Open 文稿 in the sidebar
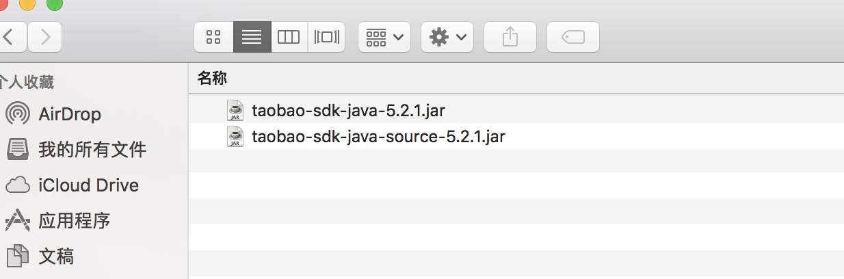The height and width of the screenshot is (279, 844). [x=56, y=256]
